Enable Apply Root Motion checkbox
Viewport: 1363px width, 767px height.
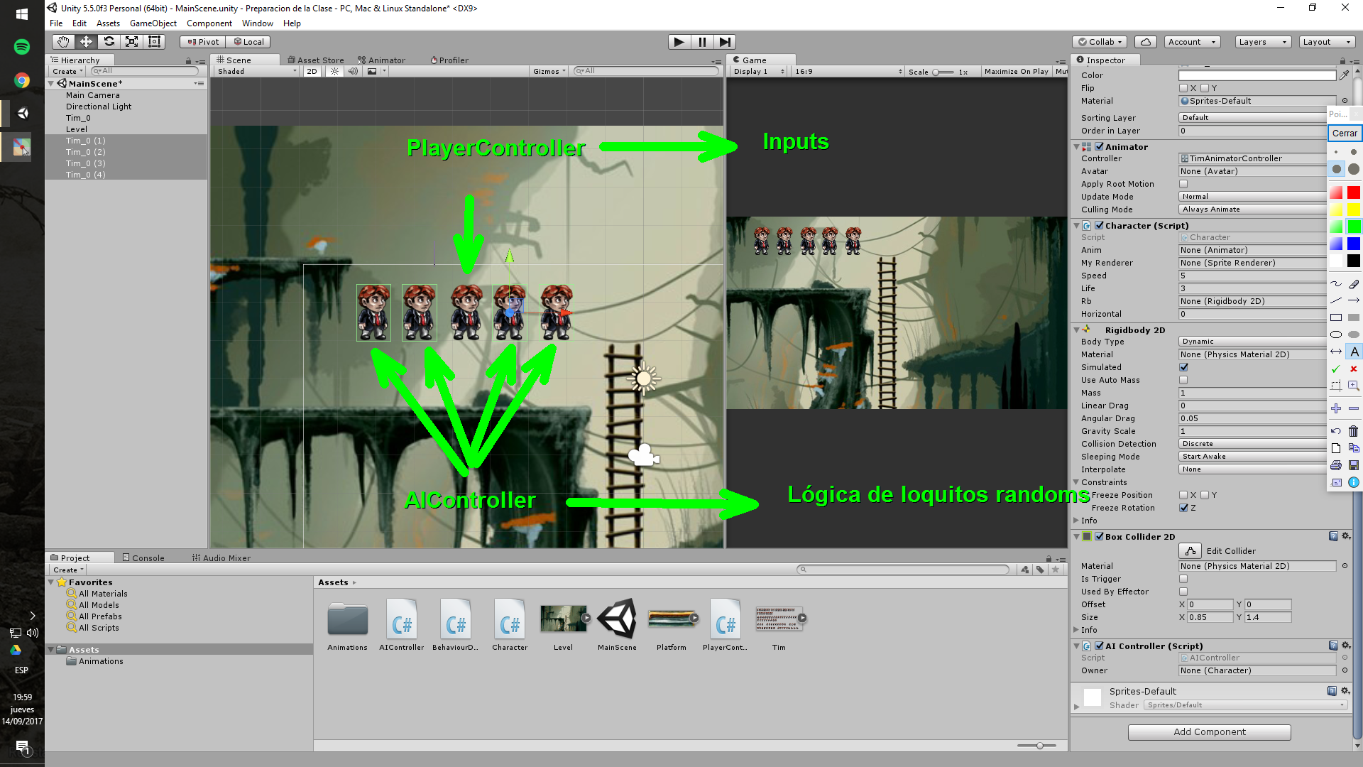tap(1183, 184)
